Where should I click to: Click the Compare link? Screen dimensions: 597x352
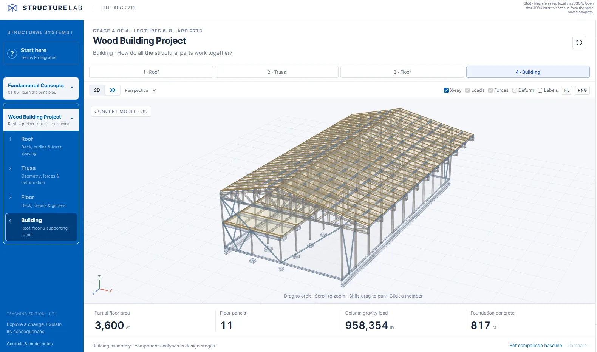(577, 346)
